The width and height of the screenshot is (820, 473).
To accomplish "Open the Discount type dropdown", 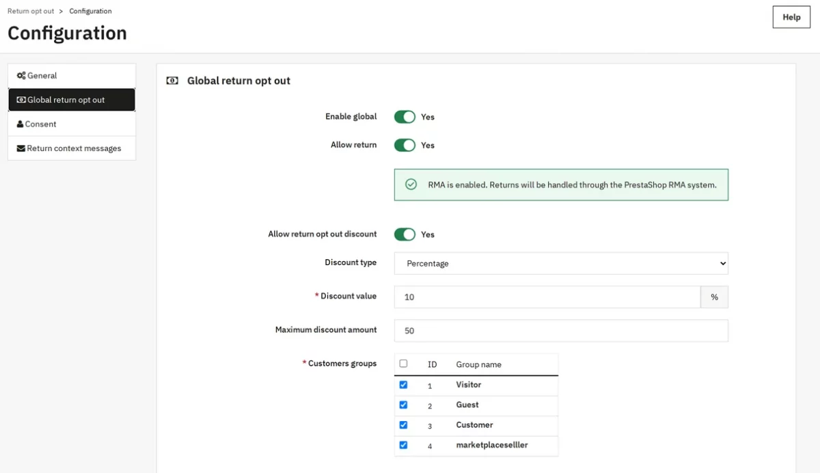I will (561, 263).
